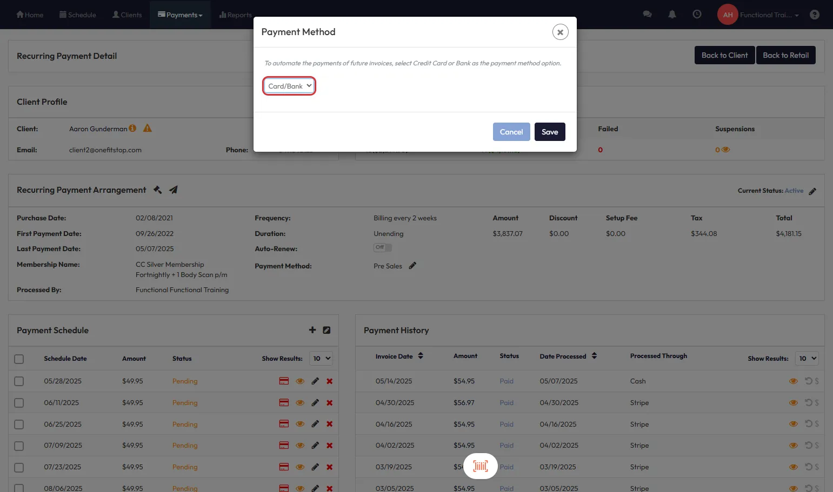
Task: Click the Save button in Payment Method dialog
Action: click(549, 132)
